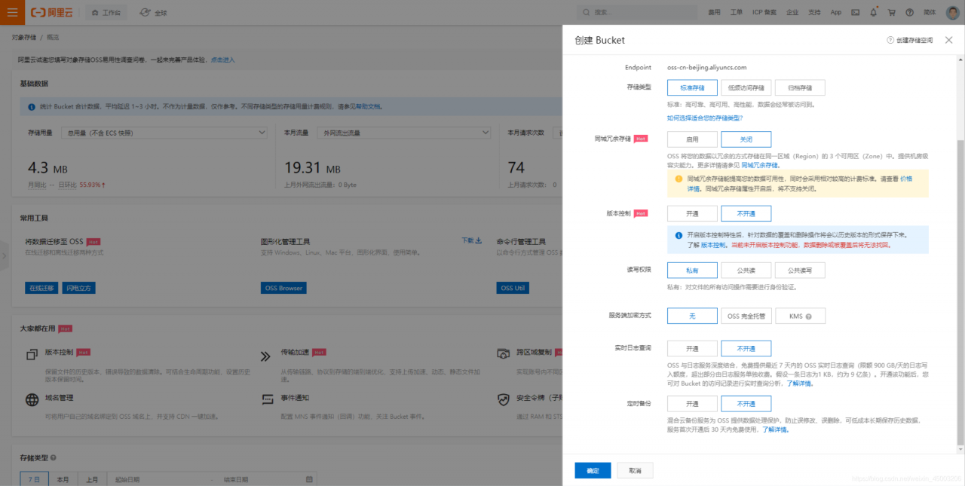Turn on 实时日志查询 with 开通
Screen dimensions: 965x486
[692, 349]
